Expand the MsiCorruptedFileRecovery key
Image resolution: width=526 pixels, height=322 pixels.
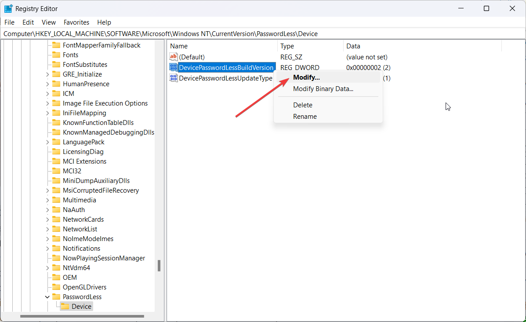(x=47, y=191)
